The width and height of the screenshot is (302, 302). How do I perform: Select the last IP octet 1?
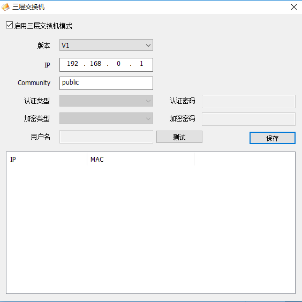pyautogui.click(x=141, y=64)
